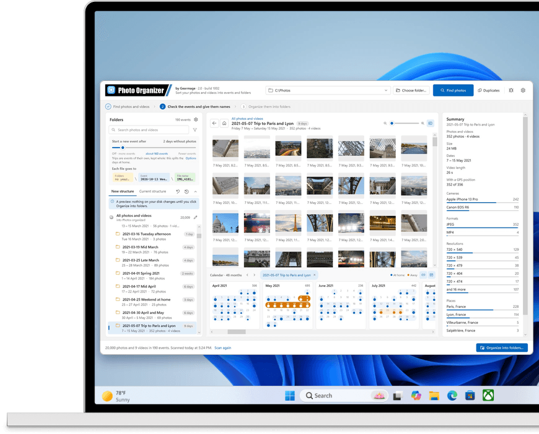This screenshot has width=539, height=434.
Task: Show previous calendar months with left chevron
Action: (x=247, y=275)
